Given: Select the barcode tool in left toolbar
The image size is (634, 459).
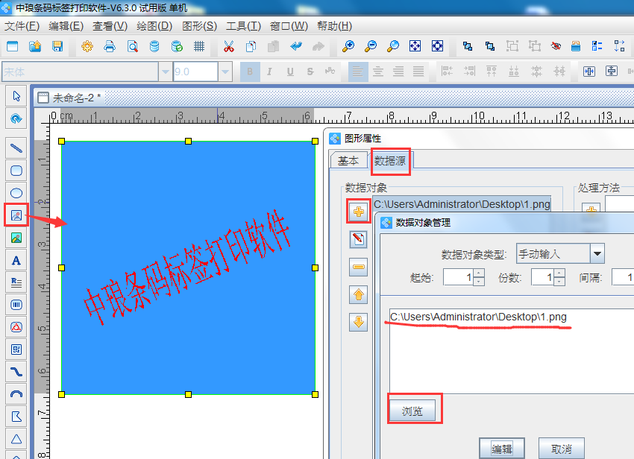Looking at the screenshot, I should pyautogui.click(x=16, y=304).
